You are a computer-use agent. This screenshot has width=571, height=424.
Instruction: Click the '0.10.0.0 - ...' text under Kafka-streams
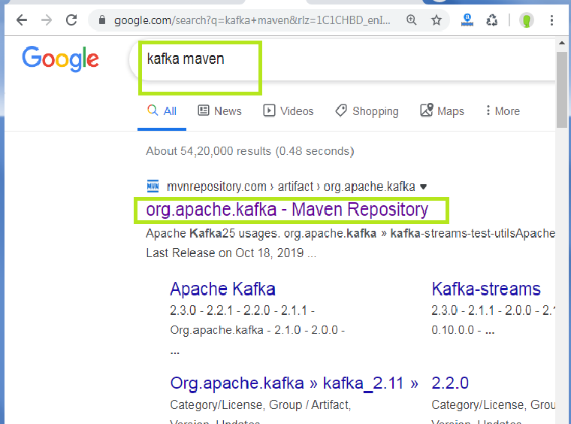pos(463,330)
